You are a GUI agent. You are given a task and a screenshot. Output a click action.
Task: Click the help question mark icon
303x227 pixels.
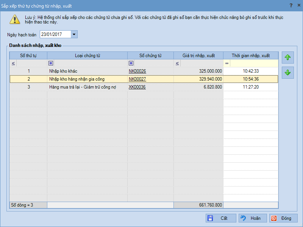coord(291,6)
